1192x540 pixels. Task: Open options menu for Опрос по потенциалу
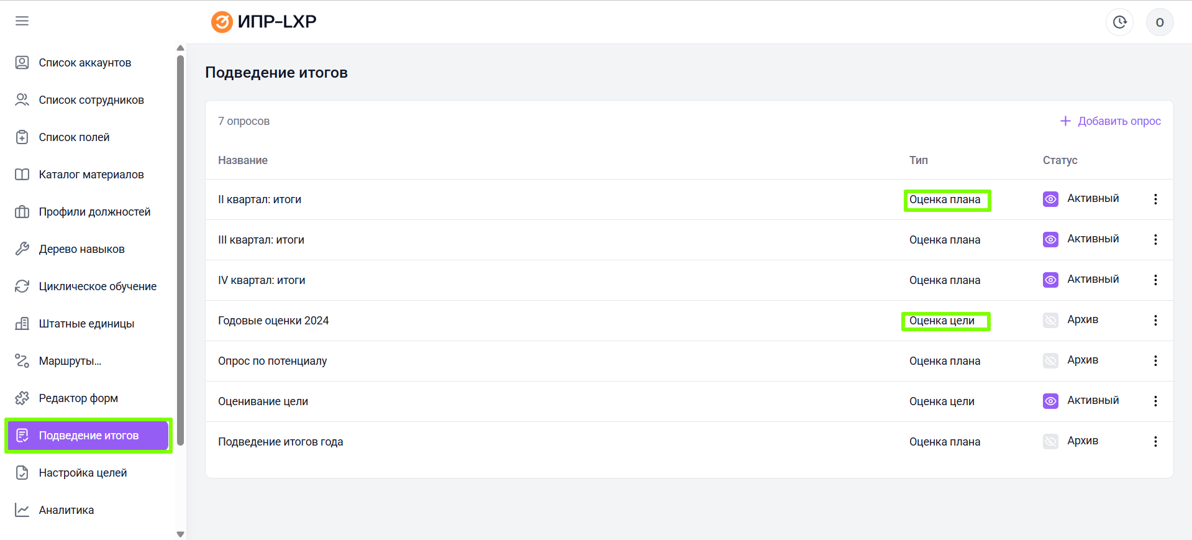1155,361
